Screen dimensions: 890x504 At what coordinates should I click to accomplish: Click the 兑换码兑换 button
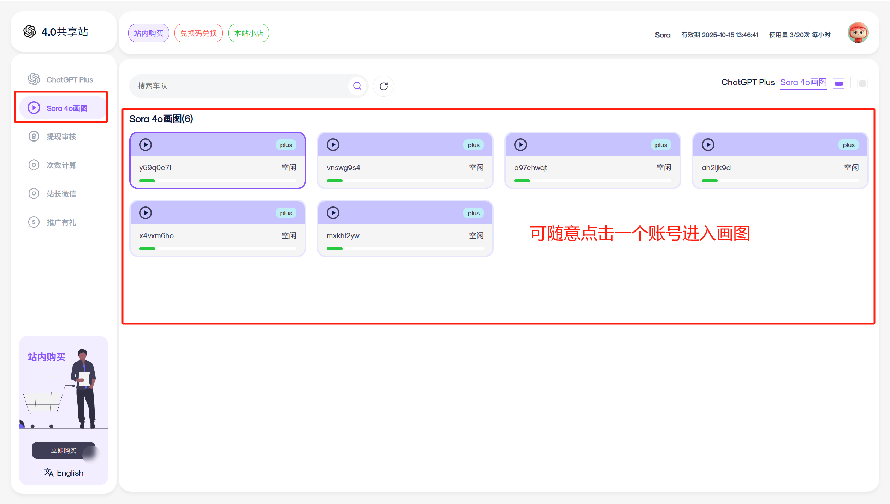click(x=198, y=33)
